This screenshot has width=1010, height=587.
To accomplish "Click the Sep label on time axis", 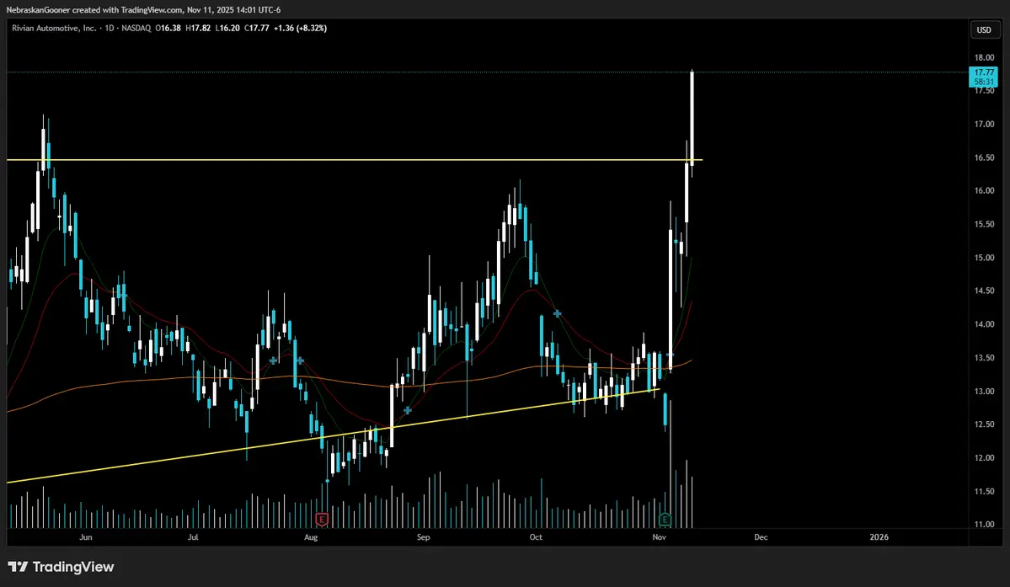I will coord(423,537).
